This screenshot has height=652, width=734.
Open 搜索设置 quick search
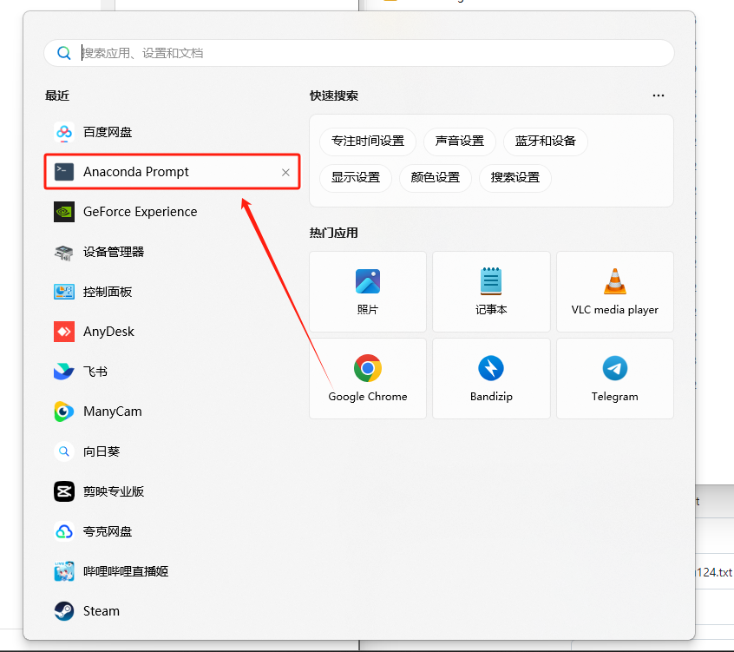[x=515, y=177]
